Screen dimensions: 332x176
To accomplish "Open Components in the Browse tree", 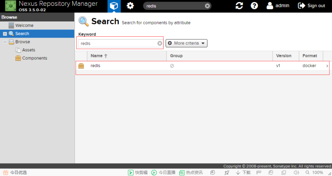I will pyautogui.click(x=34, y=58).
